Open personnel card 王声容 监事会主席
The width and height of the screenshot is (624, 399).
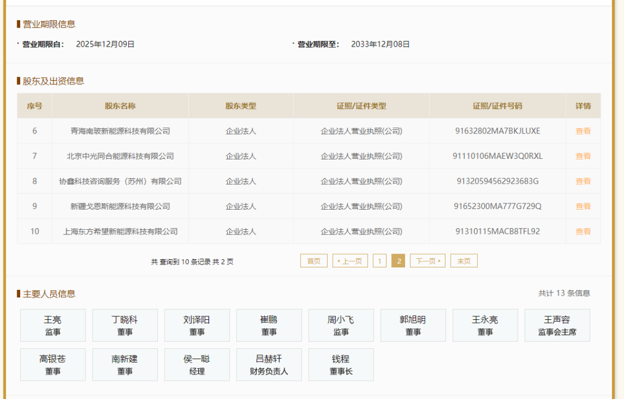(x=557, y=325)
